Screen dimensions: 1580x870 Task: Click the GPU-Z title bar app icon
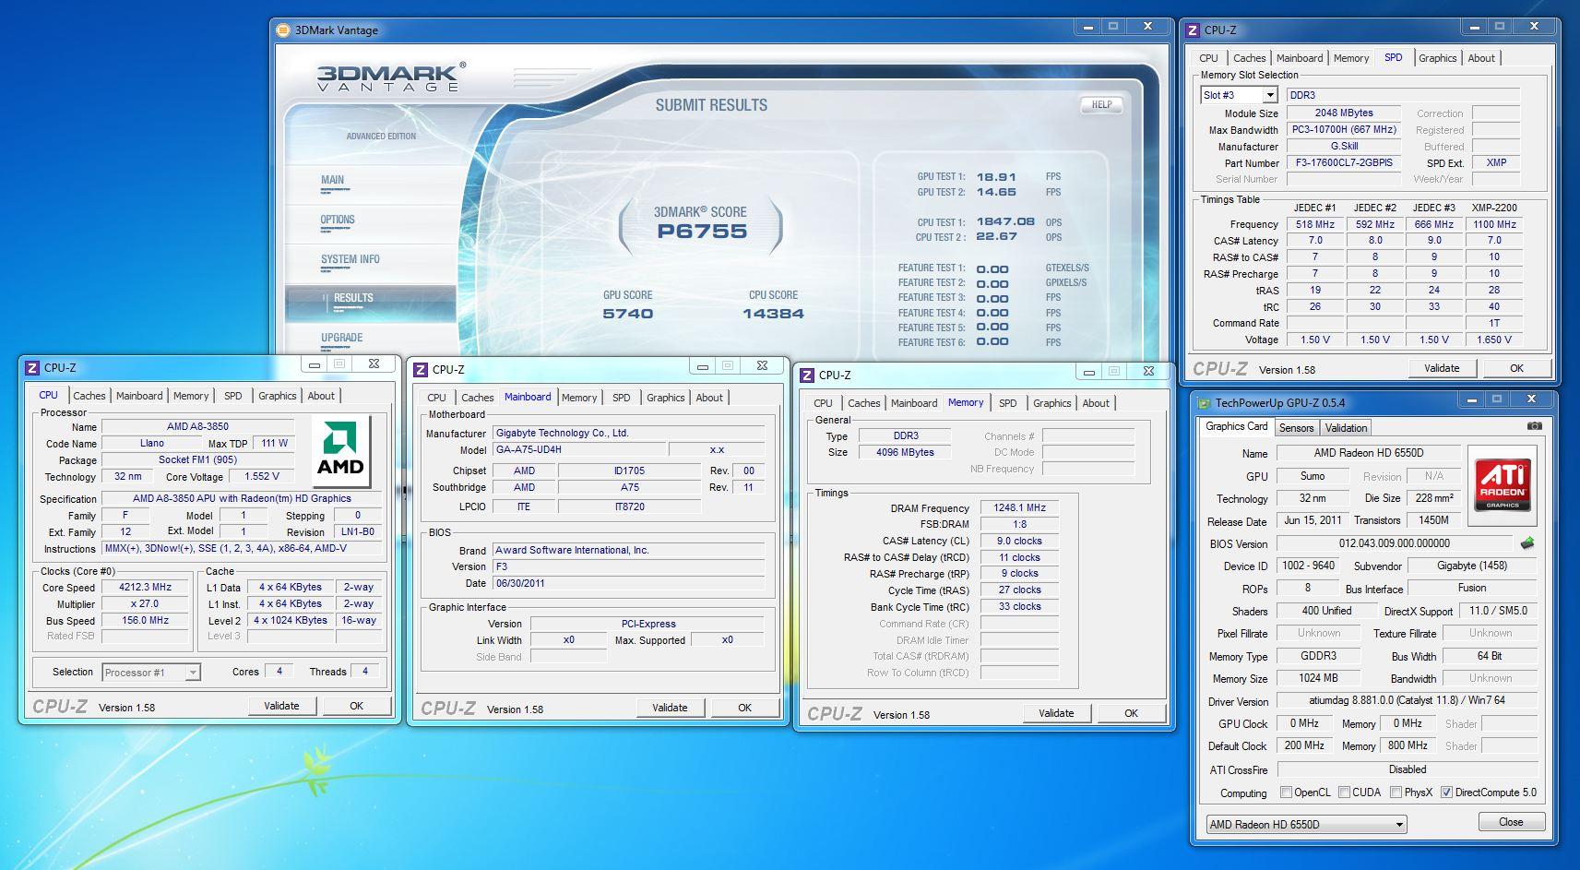[x=1204, y=402]
